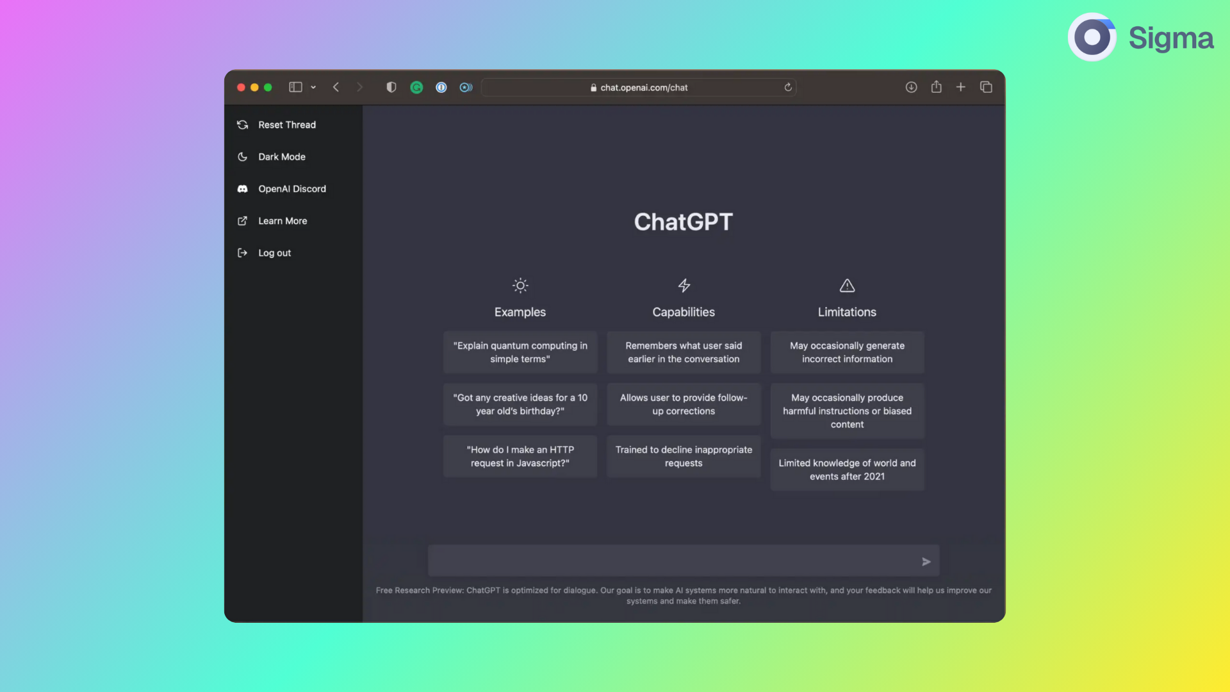This screenshot has height=692, width=1230.
Task: Click "Limited knowledge of world and events after 2021" card
Action: click(x=847, y=470)
